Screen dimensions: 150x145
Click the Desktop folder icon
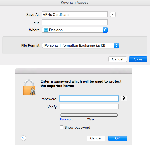click(46, 30)
